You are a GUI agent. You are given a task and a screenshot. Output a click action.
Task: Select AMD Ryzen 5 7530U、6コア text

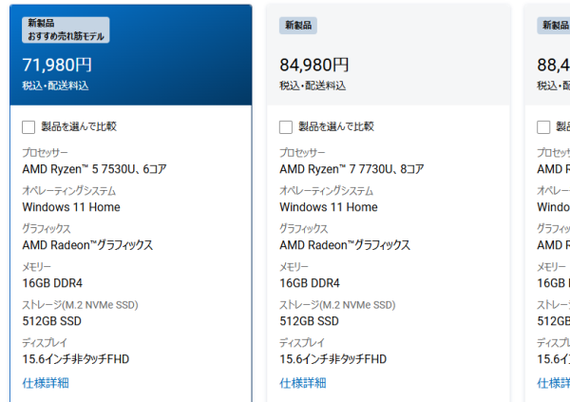[x=94, y=169]
